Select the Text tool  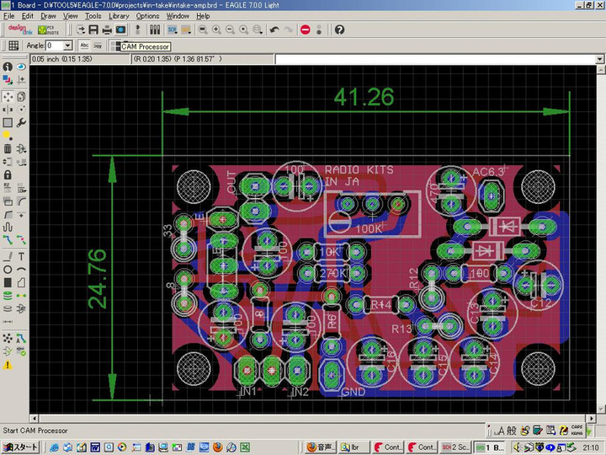coord(21,256)
